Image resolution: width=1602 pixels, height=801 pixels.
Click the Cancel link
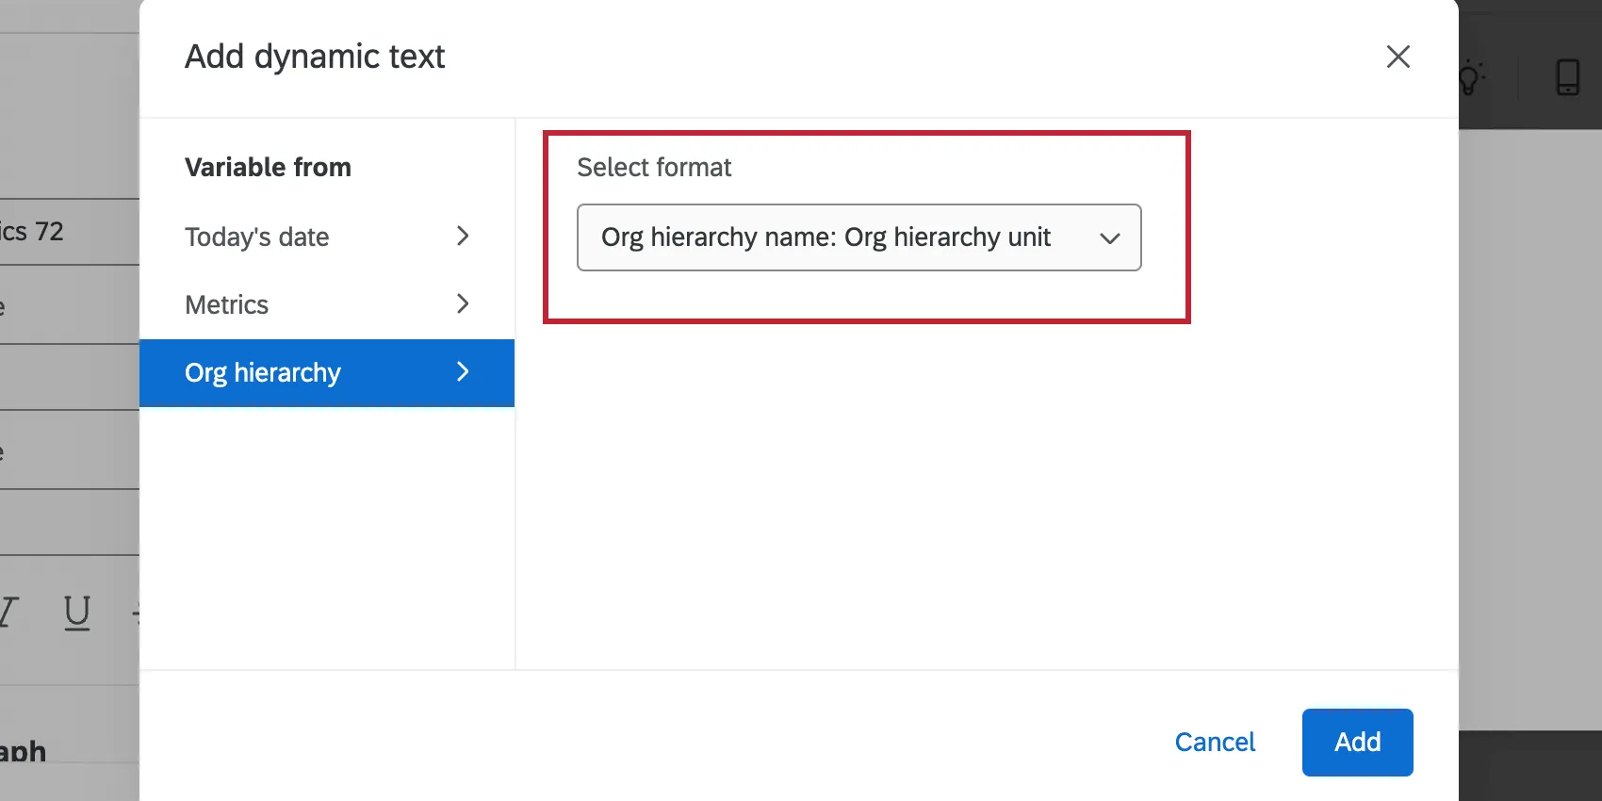coord(1215,743)
